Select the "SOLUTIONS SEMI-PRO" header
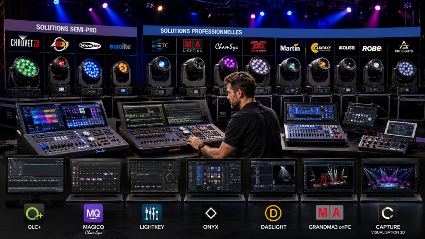Viewport: 425px width, 239px height. 66,29
